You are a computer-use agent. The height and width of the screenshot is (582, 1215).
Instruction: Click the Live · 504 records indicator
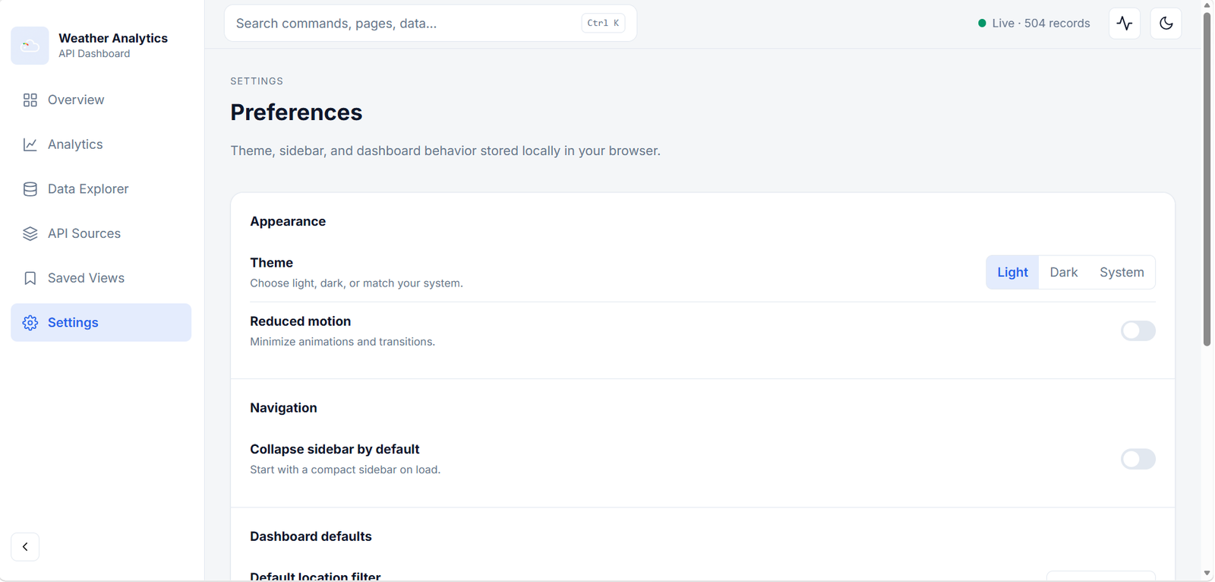[x=1034, y=24]
